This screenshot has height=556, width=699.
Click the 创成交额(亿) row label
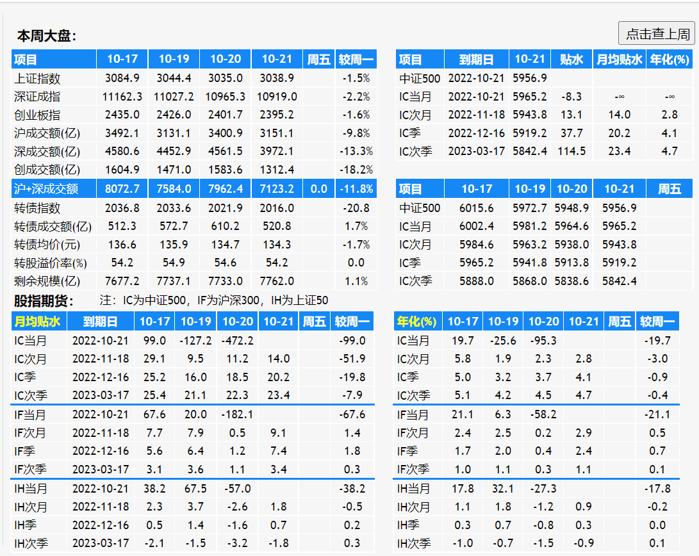coord(47,170)
